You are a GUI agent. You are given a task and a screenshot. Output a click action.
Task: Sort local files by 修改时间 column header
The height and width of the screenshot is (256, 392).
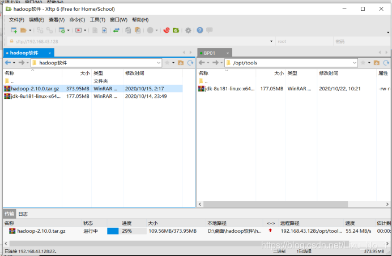coord(153,73)
